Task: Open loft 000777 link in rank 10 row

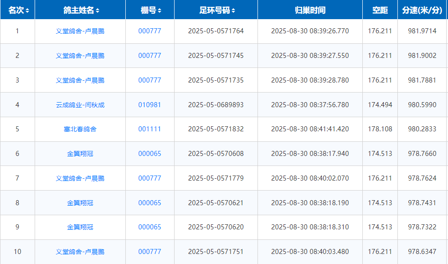Action: (x=149, y=252)
